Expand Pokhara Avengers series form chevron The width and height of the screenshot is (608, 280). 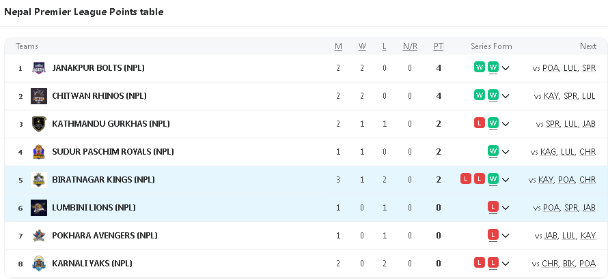[x=506, y=236]
